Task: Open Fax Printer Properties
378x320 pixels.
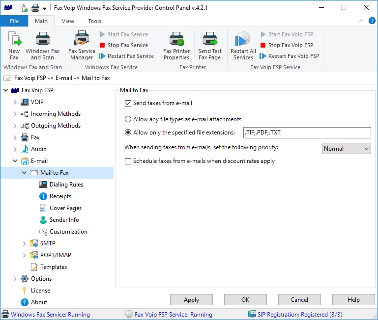Action: tap(176, 46)
